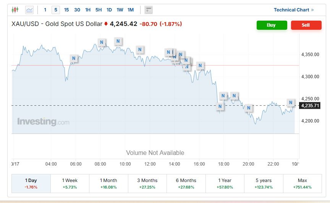Select the area chart type icon

[29, 10]
